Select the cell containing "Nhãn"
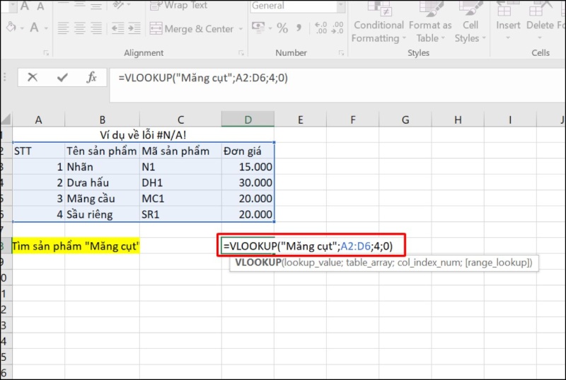 click(x=102, y=167)
